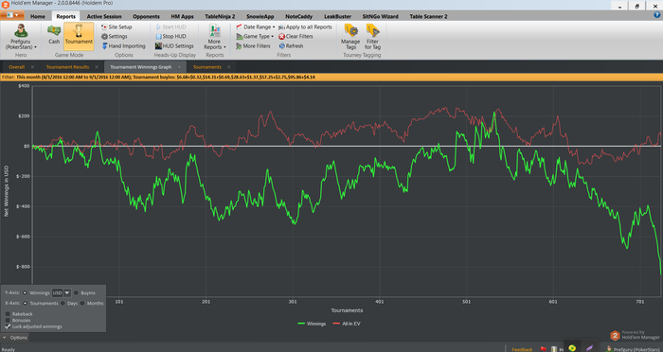Uncheck Luck adjusted winnings
Viewport: 663px width, 352px height.
pyautogui.click(x=8, y=326)
